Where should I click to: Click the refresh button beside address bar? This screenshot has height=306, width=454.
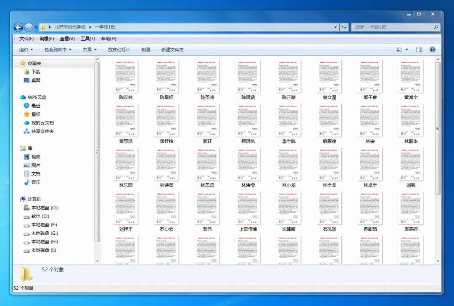344,27
